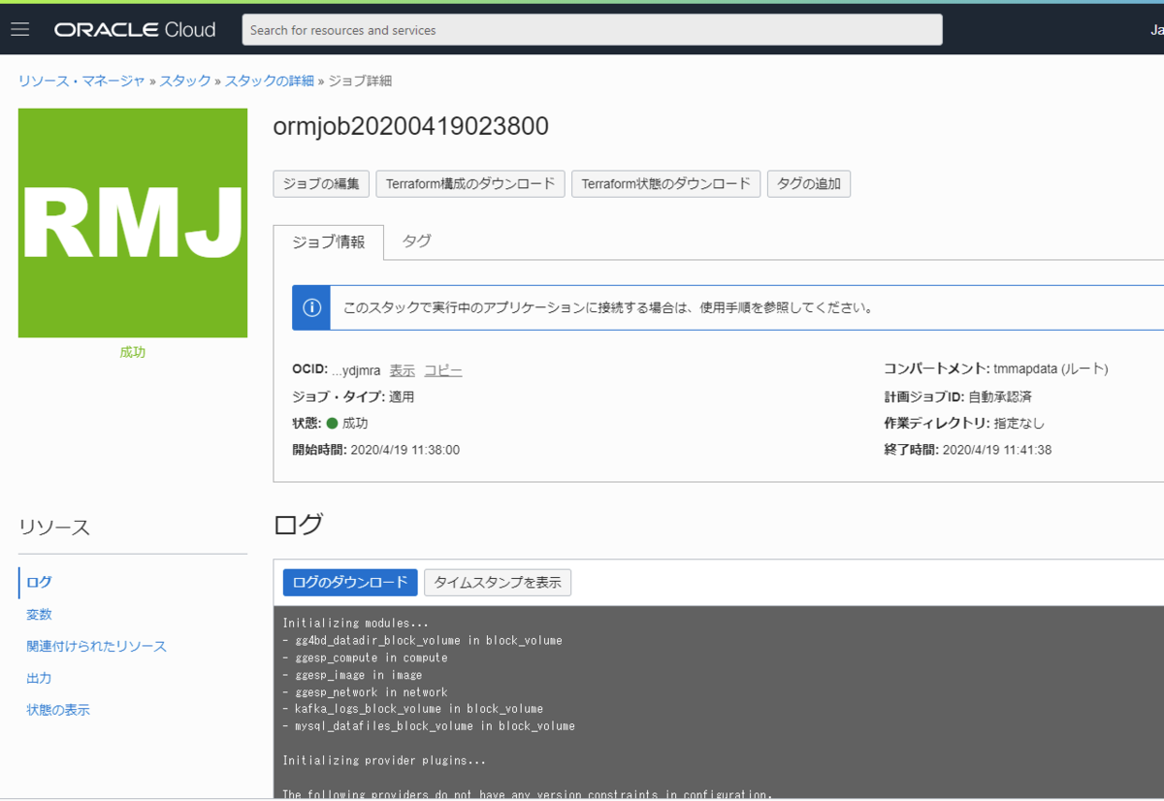Focus the Search for resources and services field

point(592,30)
